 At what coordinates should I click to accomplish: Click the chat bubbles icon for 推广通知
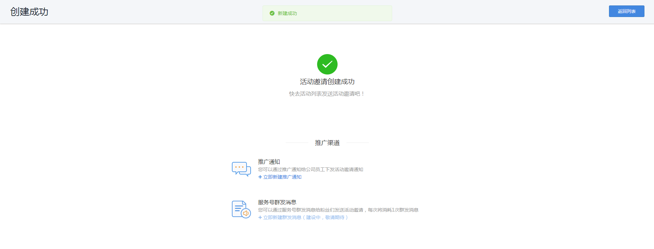click(x=241, y=169)
